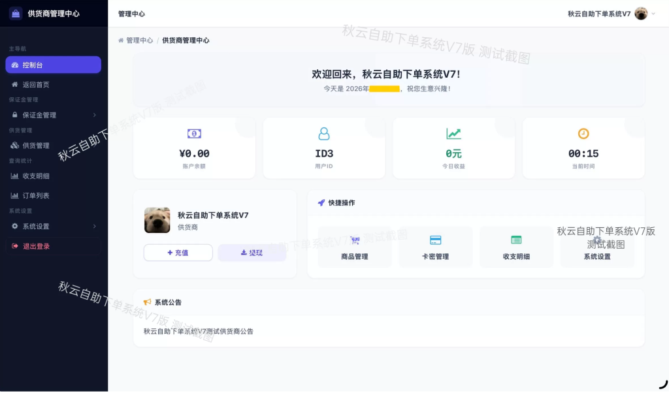Open 收支明细 in the sidebar menu
Image resolution: width=669 pixels, height=395 pixels.
[54, 176]
